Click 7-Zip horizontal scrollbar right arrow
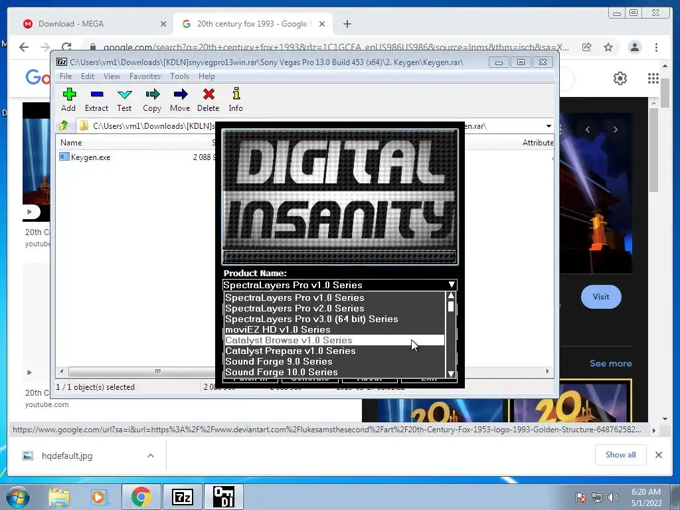Image resolution: width=680 pixels, height=510 pixels. pyautogui.click(x=547, y=371)
